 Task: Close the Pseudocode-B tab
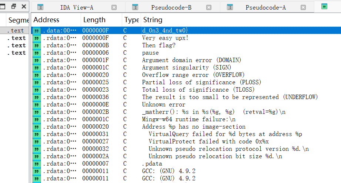tap(209, 7)
